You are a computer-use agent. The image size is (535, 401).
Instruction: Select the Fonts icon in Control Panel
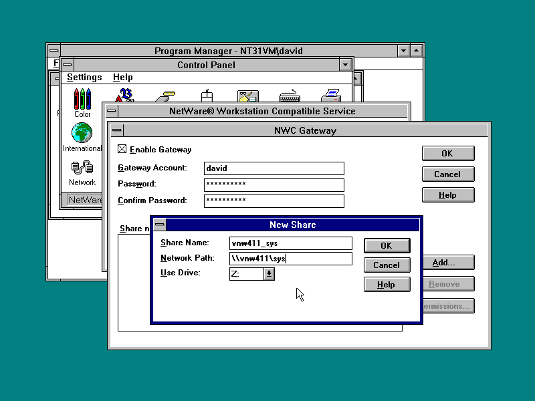[x=124, y=95]
